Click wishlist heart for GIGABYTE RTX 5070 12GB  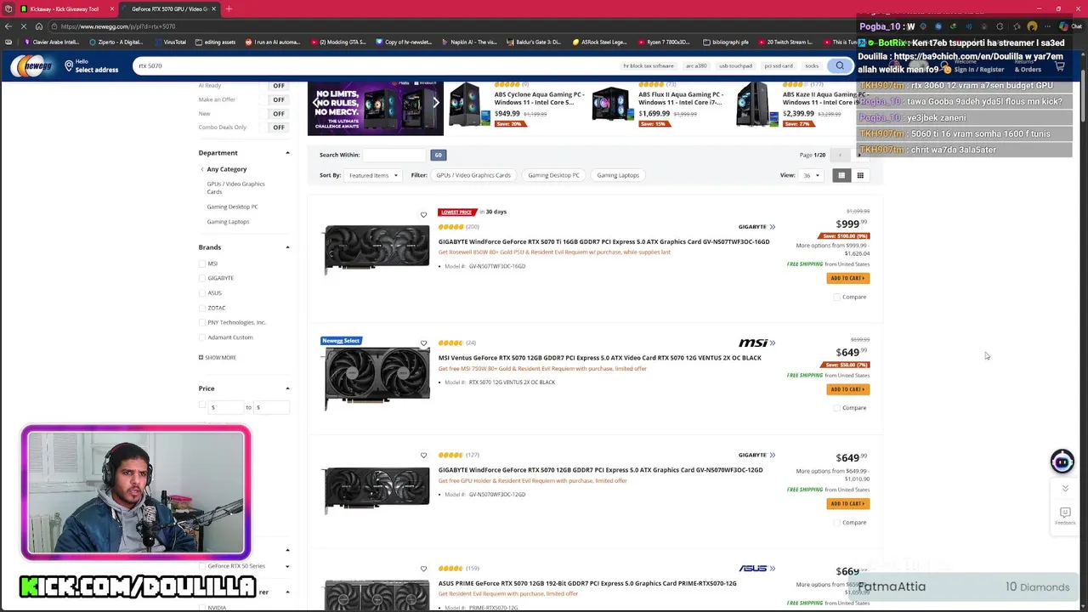pyautogui.click(x=423, y=456)
